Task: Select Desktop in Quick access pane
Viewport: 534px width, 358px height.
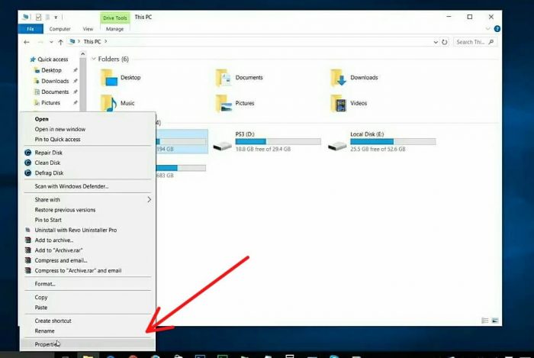Action: [x=51, y=70]
